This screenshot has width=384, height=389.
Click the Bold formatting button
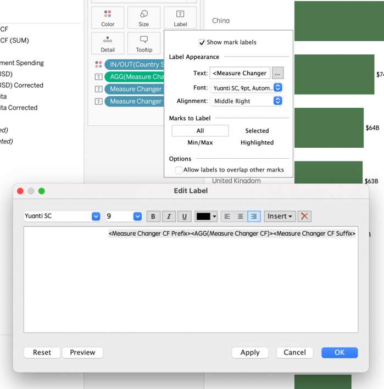coord(153,216)
